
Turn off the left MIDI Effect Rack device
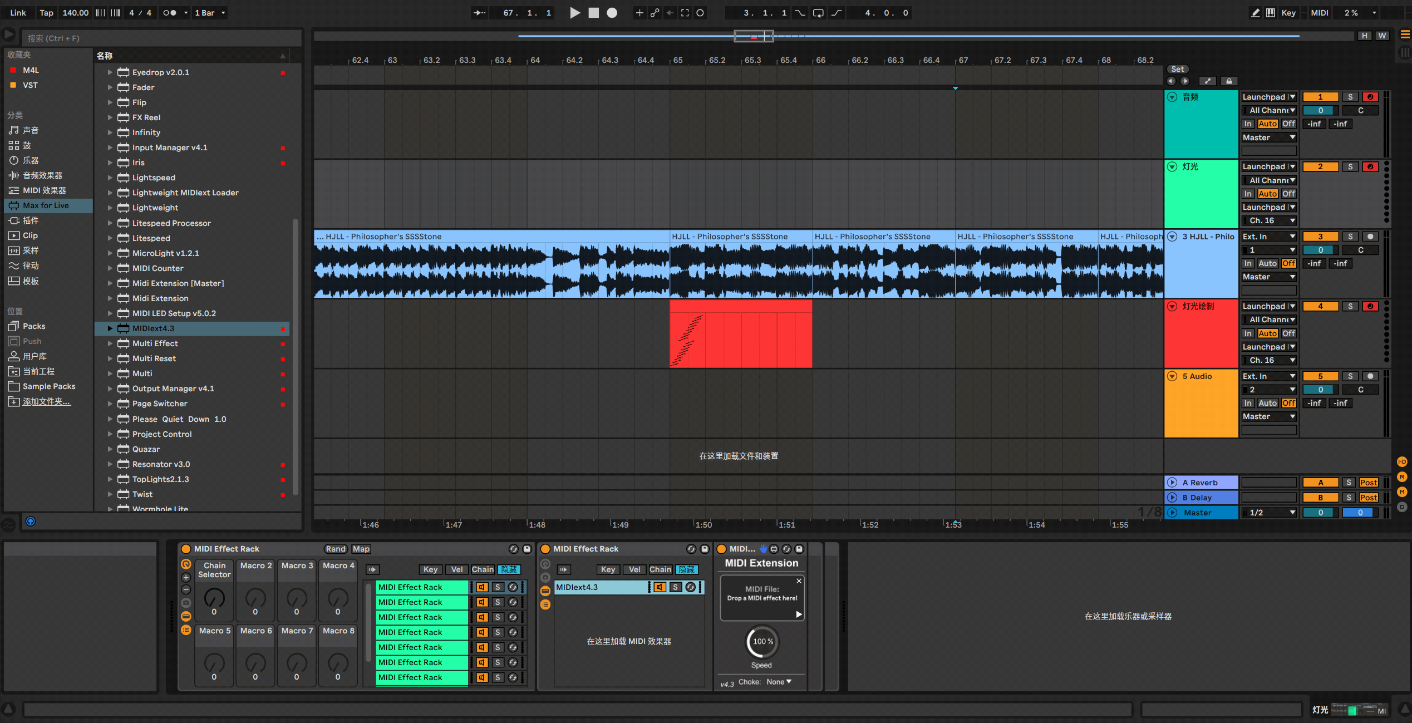coord(186,549)
